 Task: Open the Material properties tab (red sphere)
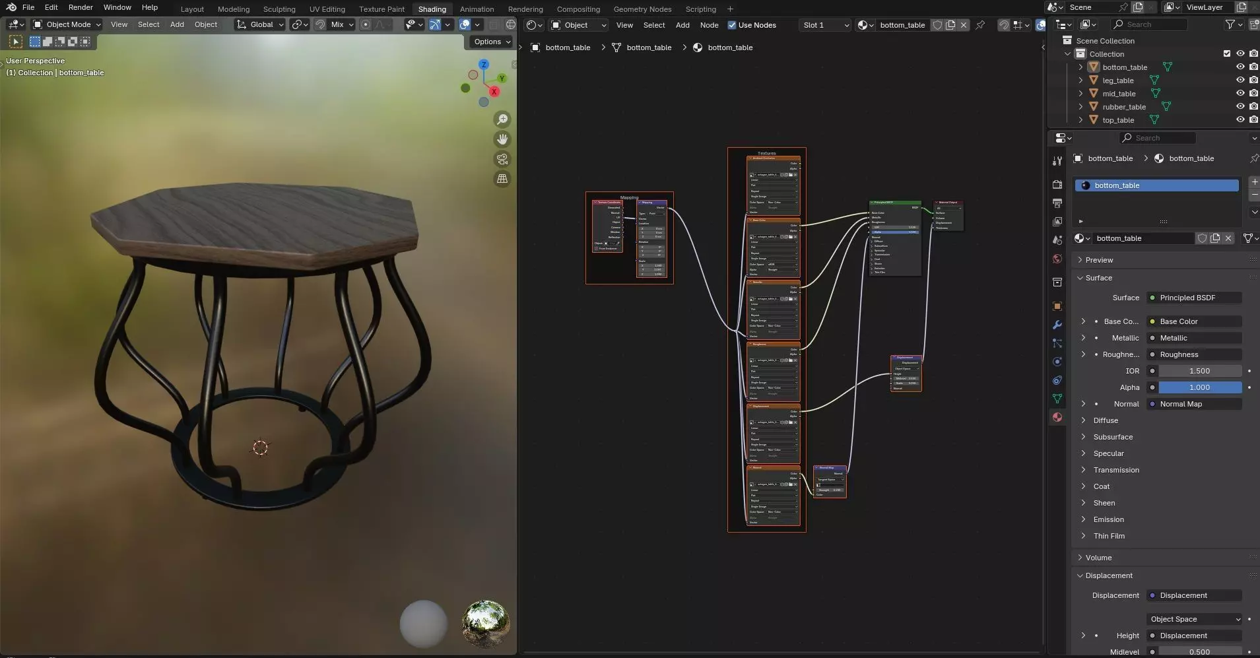(x=1057, y=417)
